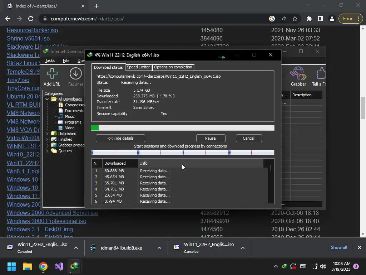The height and width of the screenshot is (275, 366).
Task: Click the connections progress segment bar
Action: tap(183, 153)
